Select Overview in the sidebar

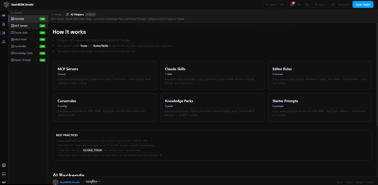click(28, 19)
